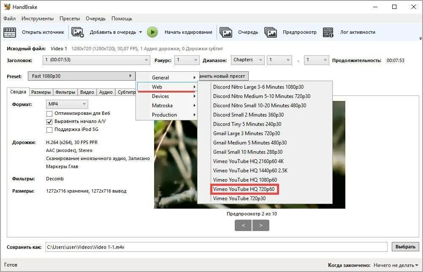Switch to the Фильтры tab
The image size is (423, 272).
tap(65, 92)
